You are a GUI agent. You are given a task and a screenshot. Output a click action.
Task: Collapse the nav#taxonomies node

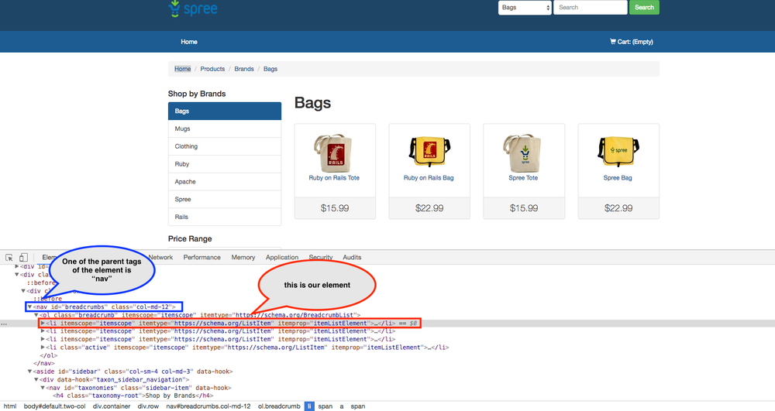pos(43,388)
